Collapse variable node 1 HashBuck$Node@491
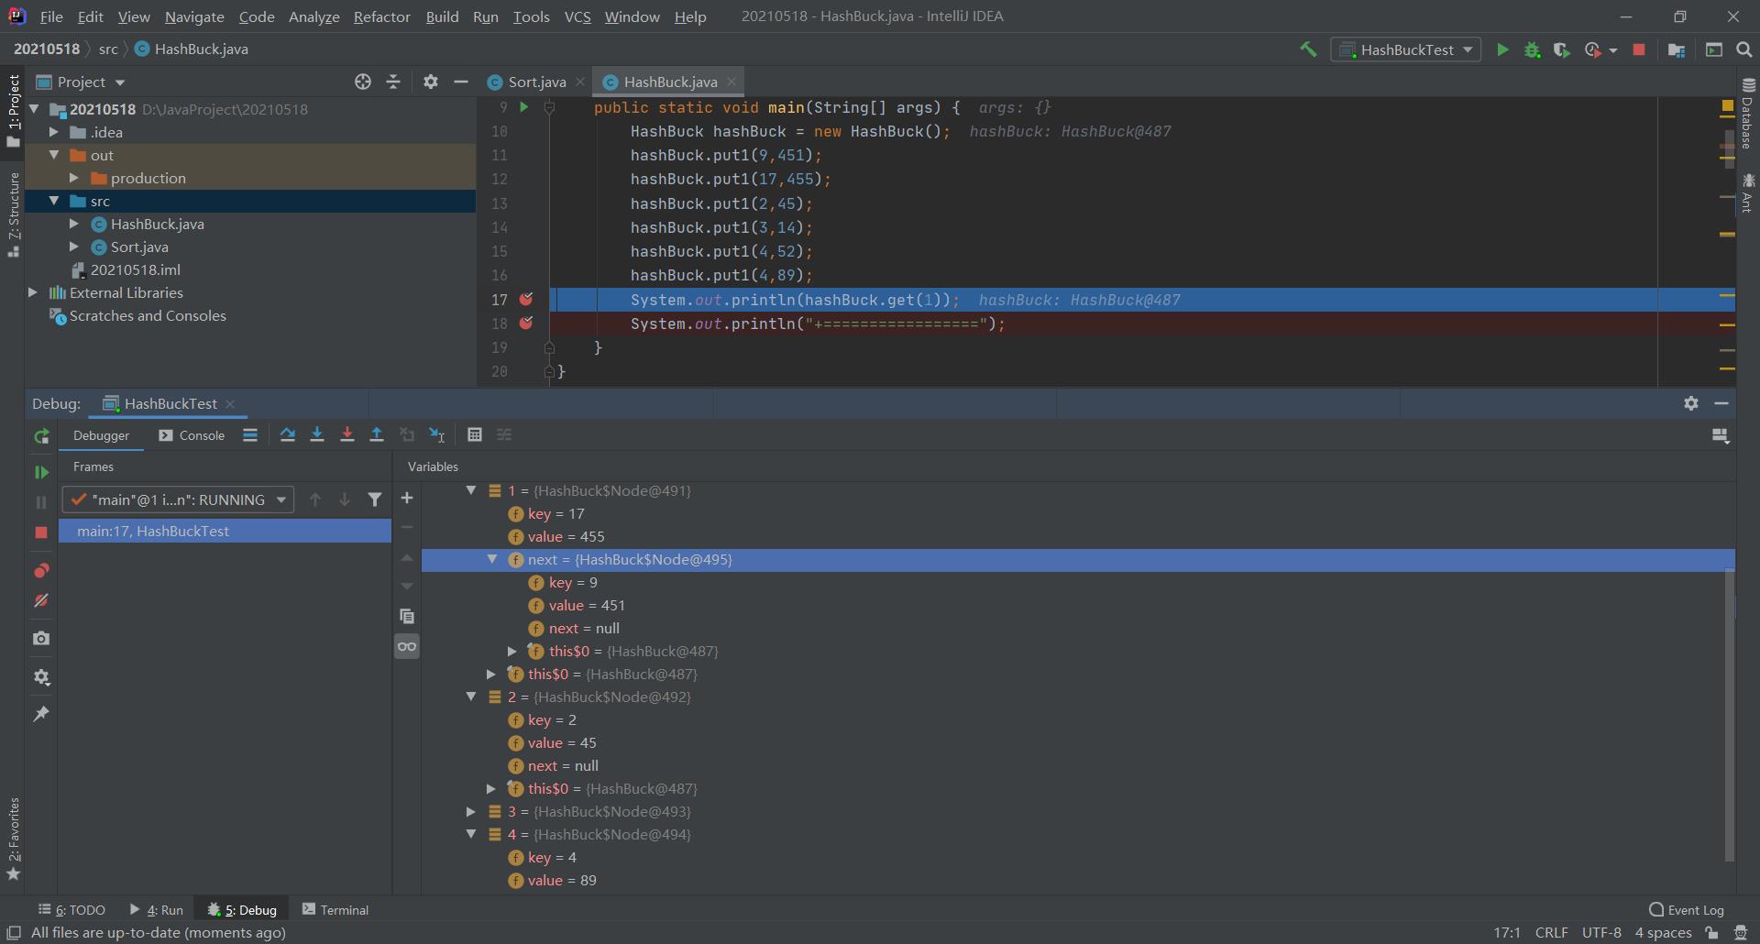The width and height of the screenshot is (1760, 944). (471, 490)
